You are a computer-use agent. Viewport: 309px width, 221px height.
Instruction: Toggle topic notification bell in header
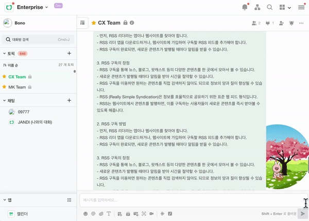(291, 23)
